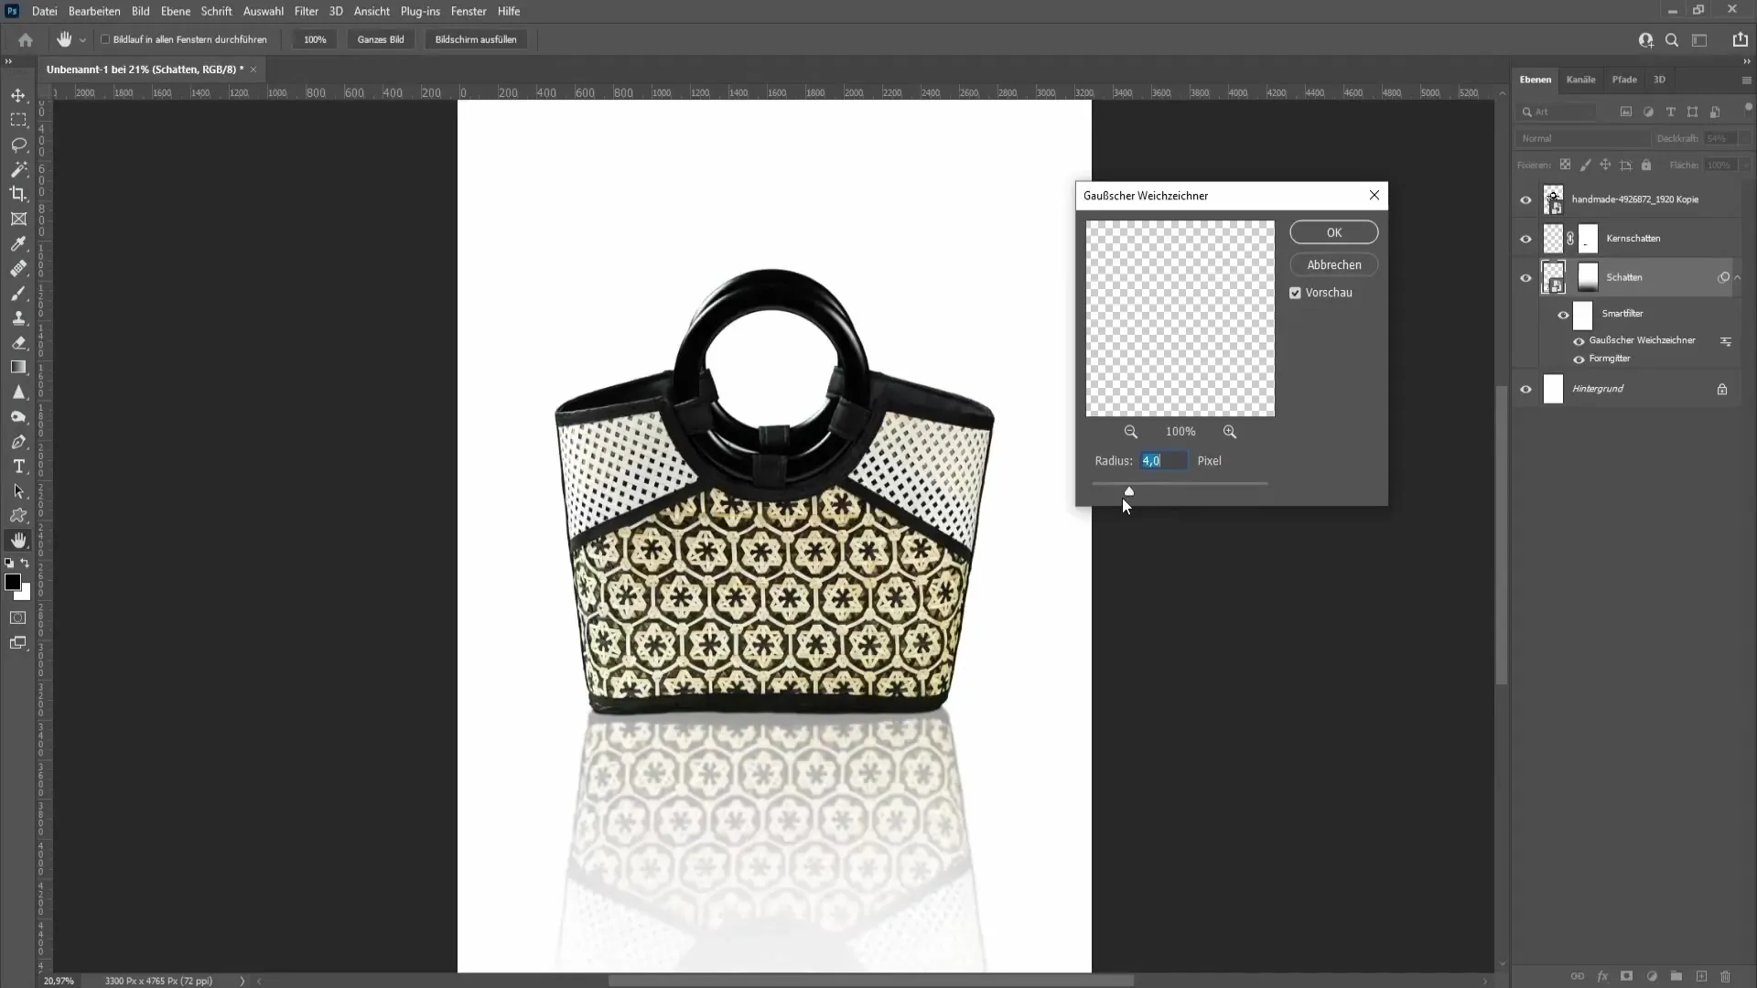Click the Radius input field
Image resolution: width=1757 pixels, height=988 pixels.
coord(1163,461)
